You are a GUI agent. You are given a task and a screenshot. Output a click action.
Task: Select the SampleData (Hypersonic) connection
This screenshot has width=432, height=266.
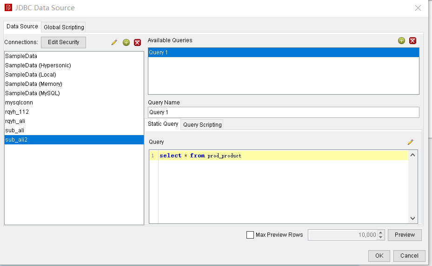[74, 65]
